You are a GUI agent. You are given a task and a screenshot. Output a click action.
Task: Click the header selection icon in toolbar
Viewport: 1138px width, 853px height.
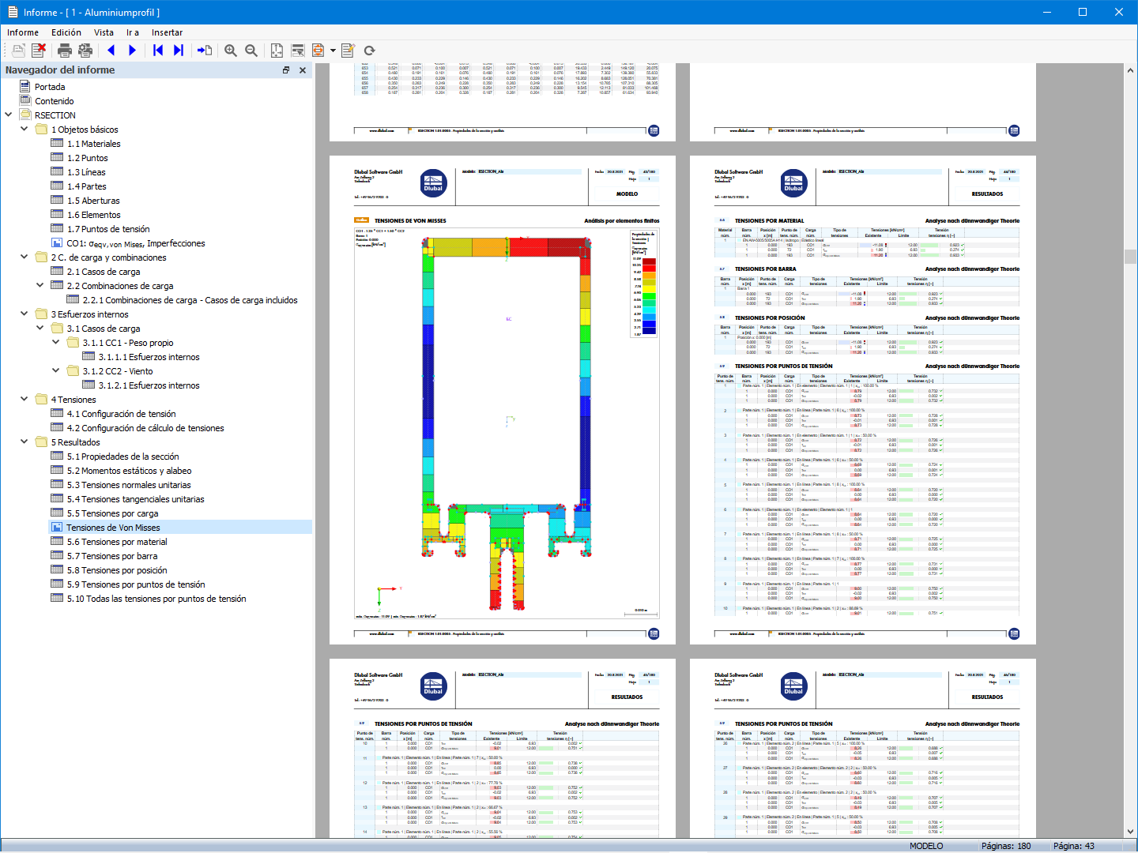[298, 51]
